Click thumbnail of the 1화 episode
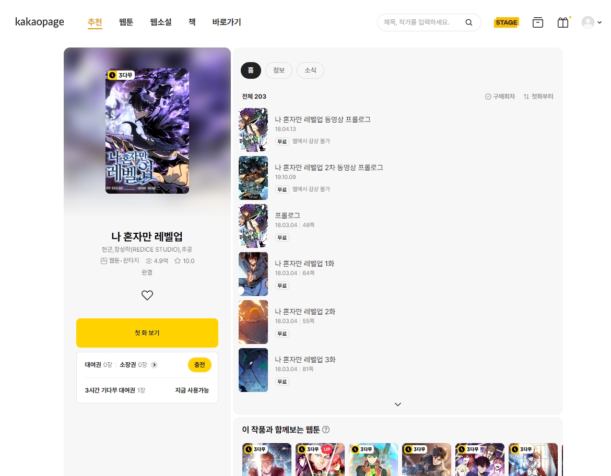This screenshot has width=611, height=476. pos(253,274)
